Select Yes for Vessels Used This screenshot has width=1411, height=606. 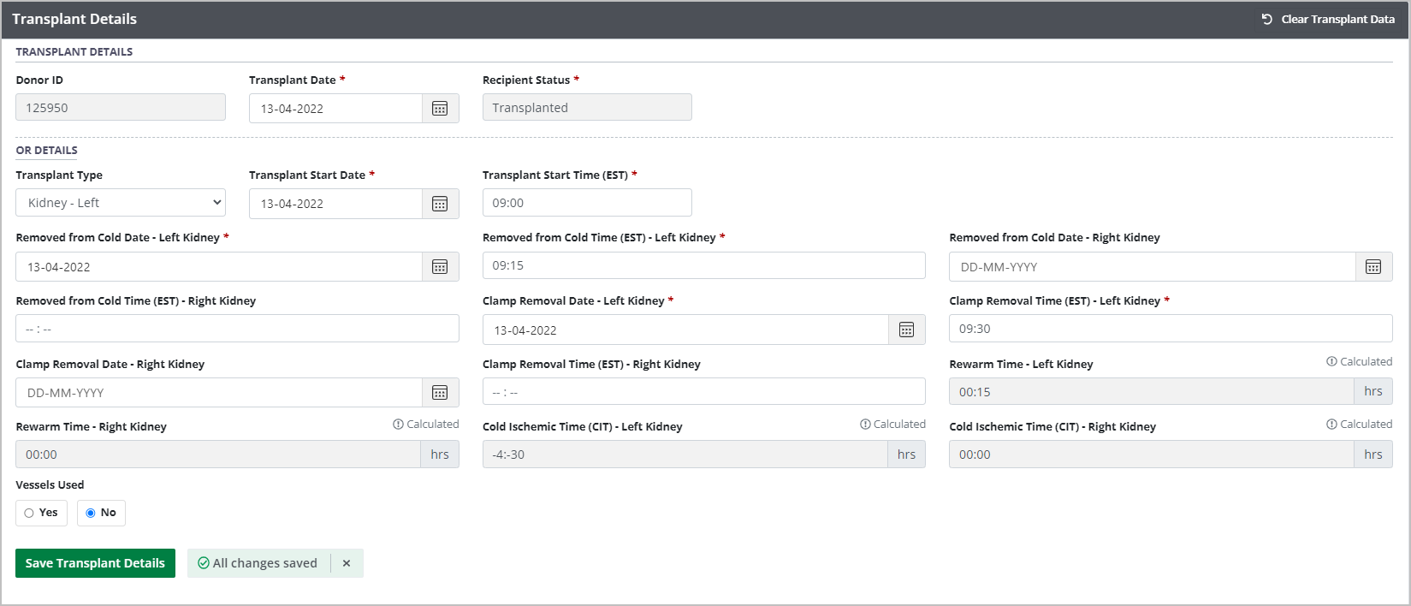(x=30, y=513)
